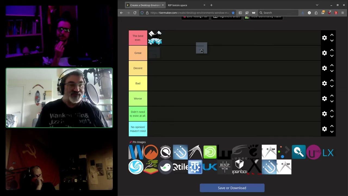The width and height of the screenshot is (348, 196).
Task: Choose the Openbox cube logo
Action: tap(240, 167)
